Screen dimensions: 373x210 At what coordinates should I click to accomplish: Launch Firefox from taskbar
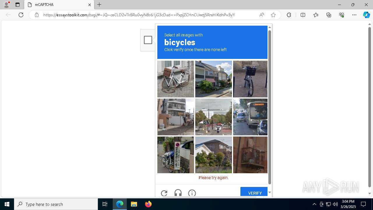point(148,204)
